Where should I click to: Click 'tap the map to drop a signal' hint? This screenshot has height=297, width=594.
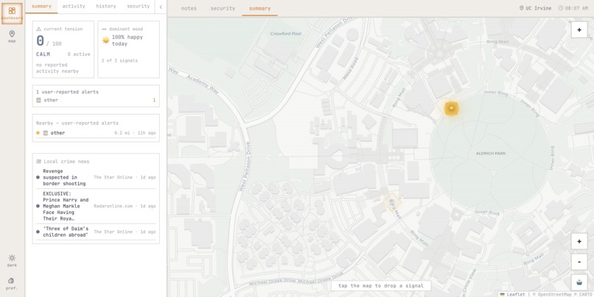point(381,286)
